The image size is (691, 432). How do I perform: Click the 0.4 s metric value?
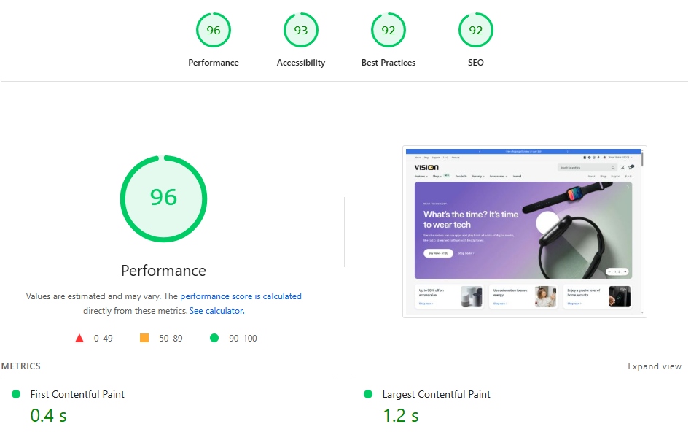pos(49,416)
